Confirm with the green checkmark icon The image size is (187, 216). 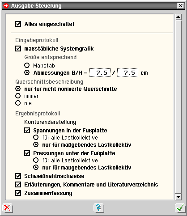pos(180,208)
